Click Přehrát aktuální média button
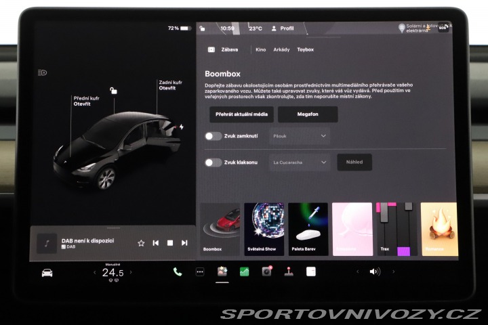This screenshot has width=488, height=325. tap(241, 114)
